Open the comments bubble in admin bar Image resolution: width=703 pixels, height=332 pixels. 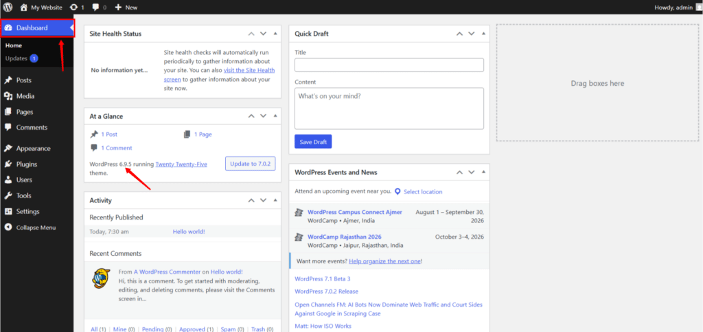click(95, 7)
